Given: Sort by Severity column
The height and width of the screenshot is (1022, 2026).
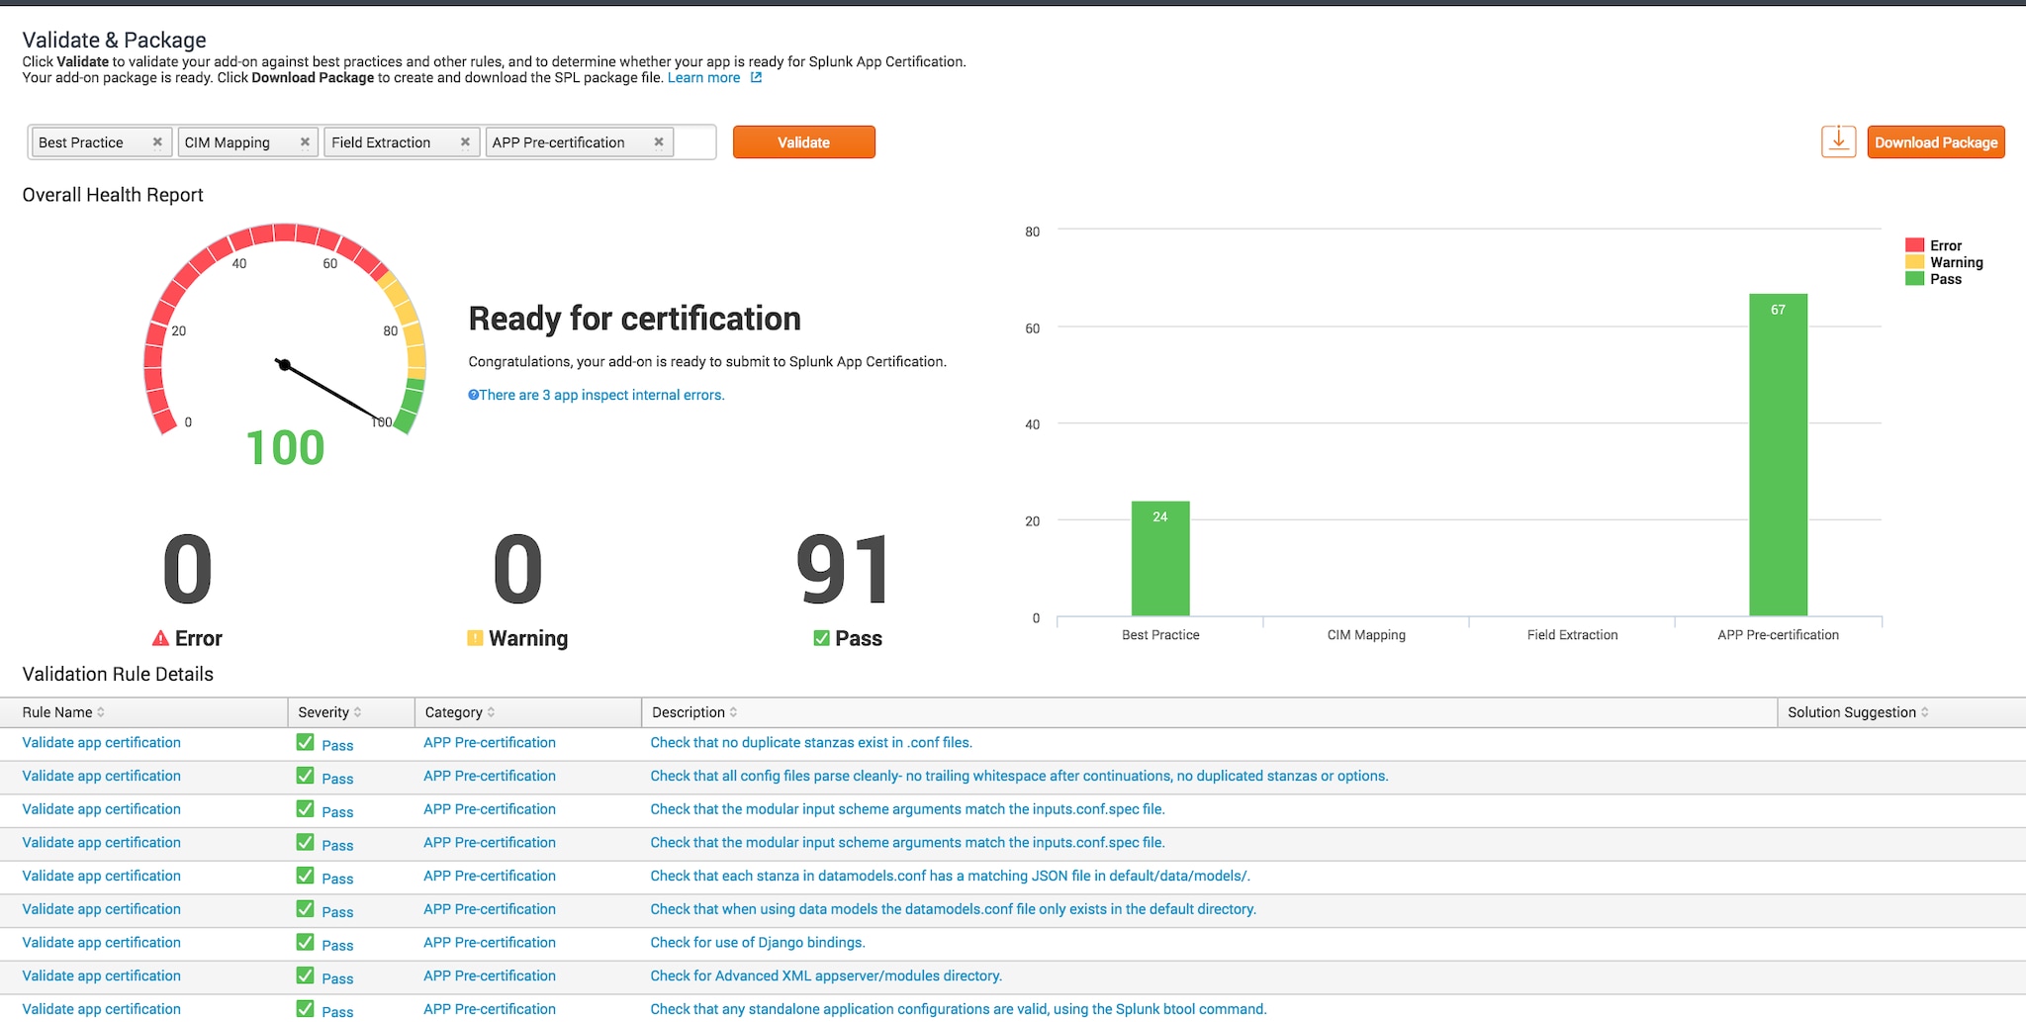Looking at the screenshot, I should (x=329, y=712).
